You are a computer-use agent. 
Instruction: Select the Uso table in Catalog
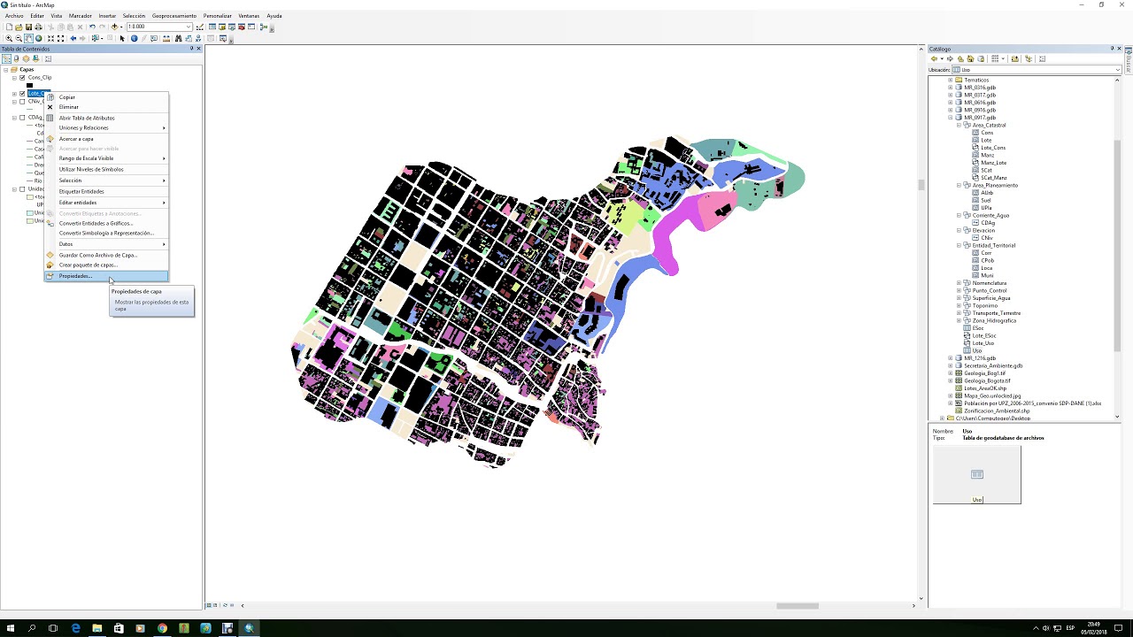pos(976,350)
